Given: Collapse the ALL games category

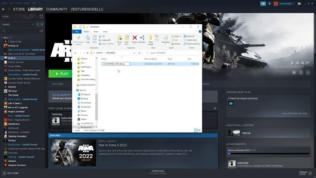Looking at the screenshot, I should point(2,38).
